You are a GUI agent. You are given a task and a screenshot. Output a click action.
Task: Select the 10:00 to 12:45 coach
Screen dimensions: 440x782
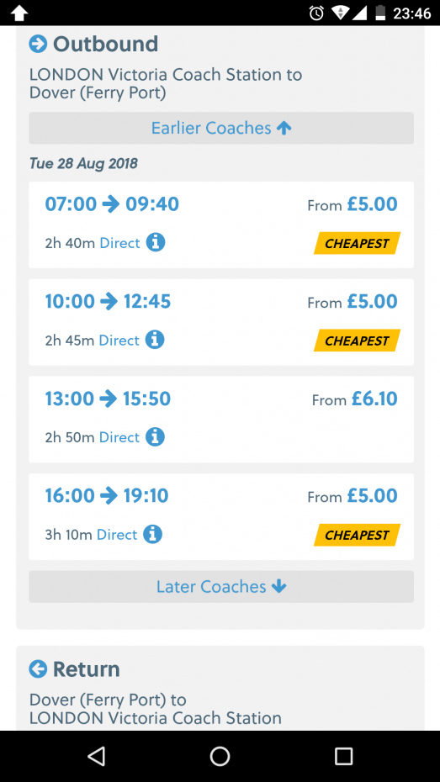coord(221,322)
